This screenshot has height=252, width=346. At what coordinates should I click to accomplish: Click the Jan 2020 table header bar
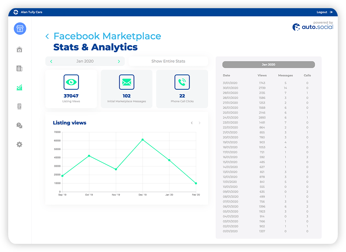[x=269, y=64]
